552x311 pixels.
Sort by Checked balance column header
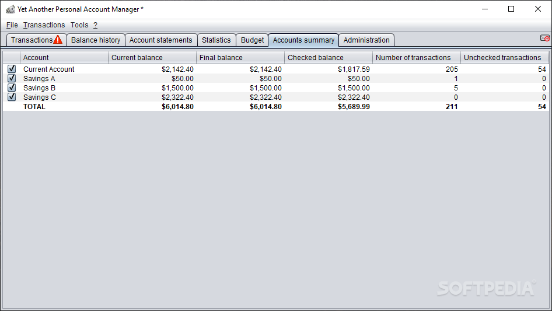[x=329, y=57]
